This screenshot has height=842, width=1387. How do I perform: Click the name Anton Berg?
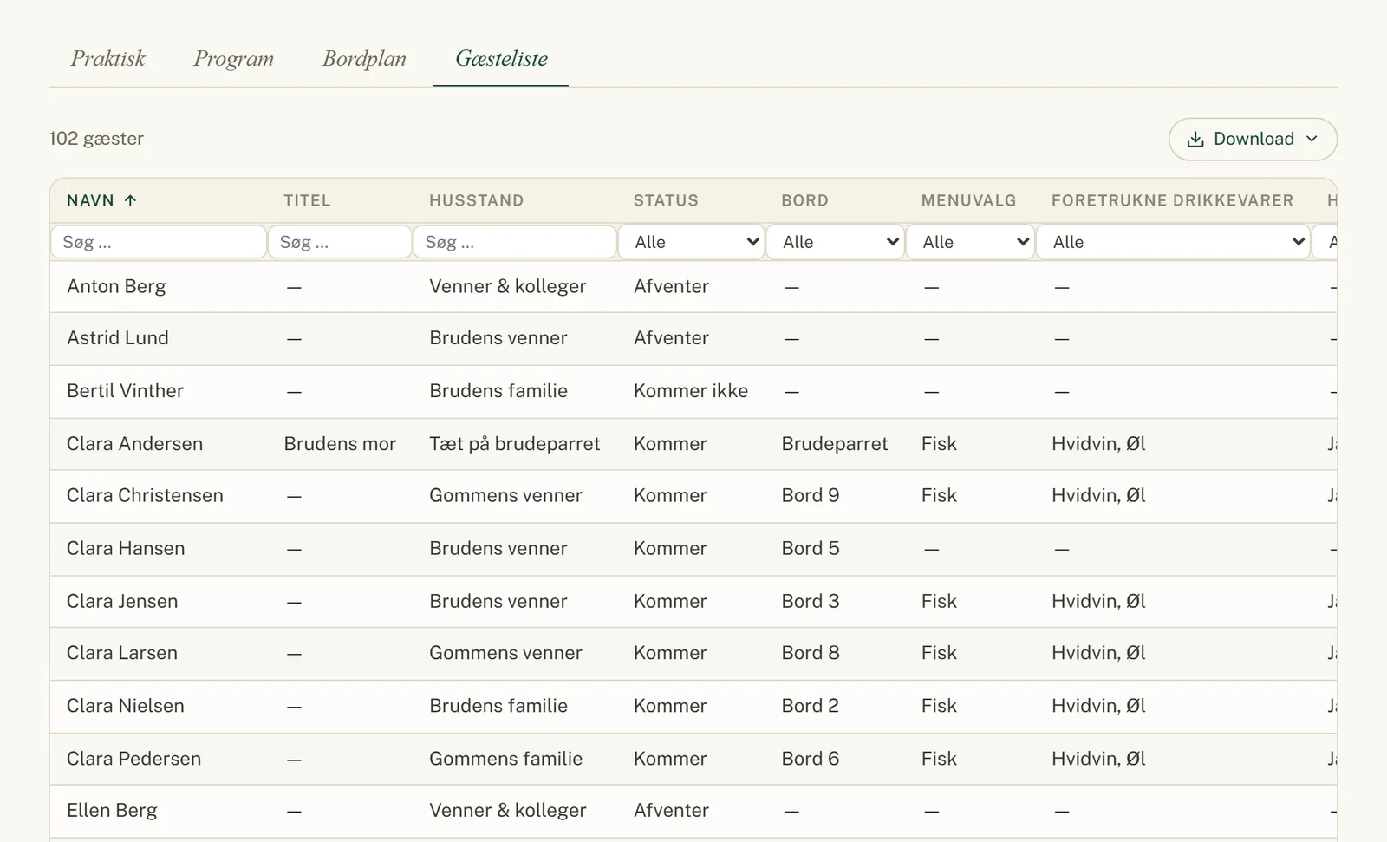116,286
